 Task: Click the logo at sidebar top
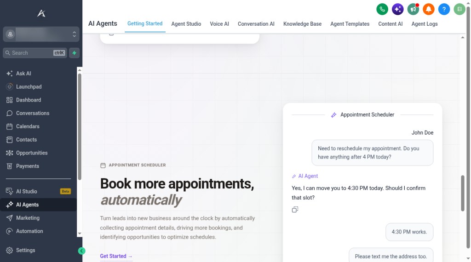[41, 13]
